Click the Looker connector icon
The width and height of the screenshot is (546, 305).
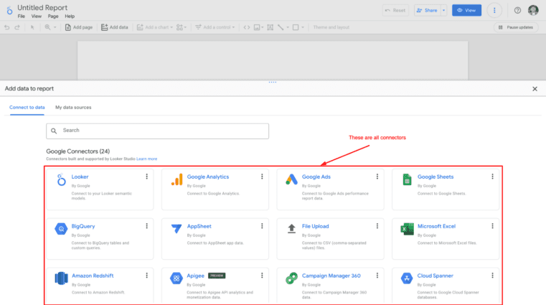[61, 180]
